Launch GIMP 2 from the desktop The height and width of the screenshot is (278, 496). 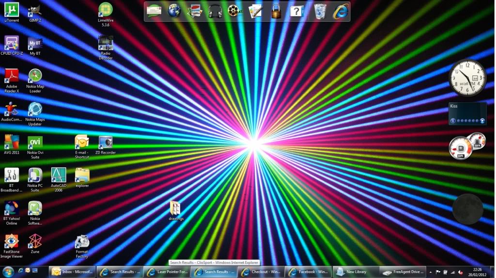coord(35,10)
